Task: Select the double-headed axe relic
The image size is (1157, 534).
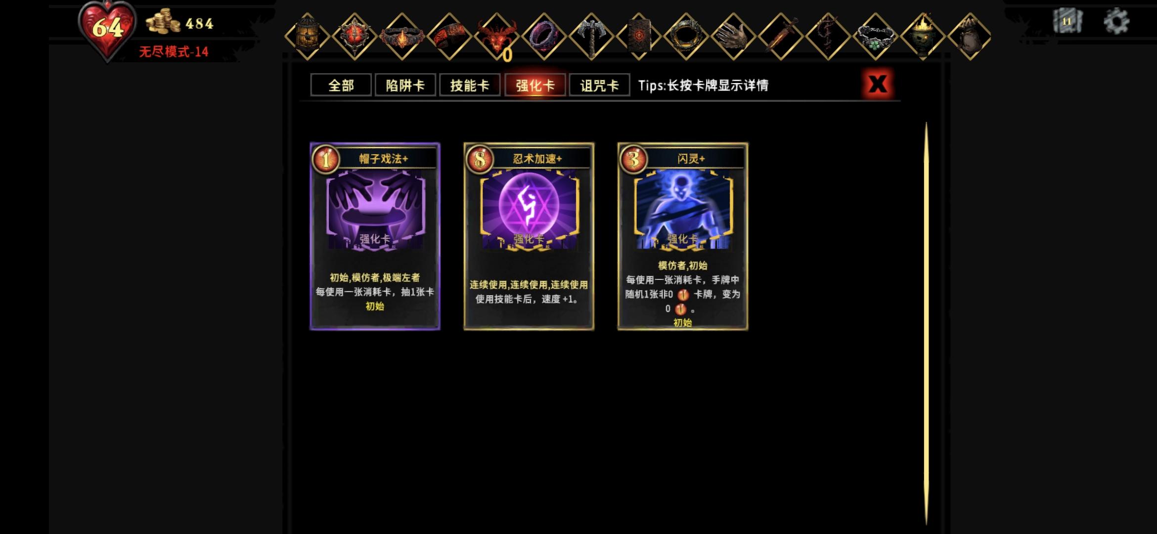Action: point(592,36)
